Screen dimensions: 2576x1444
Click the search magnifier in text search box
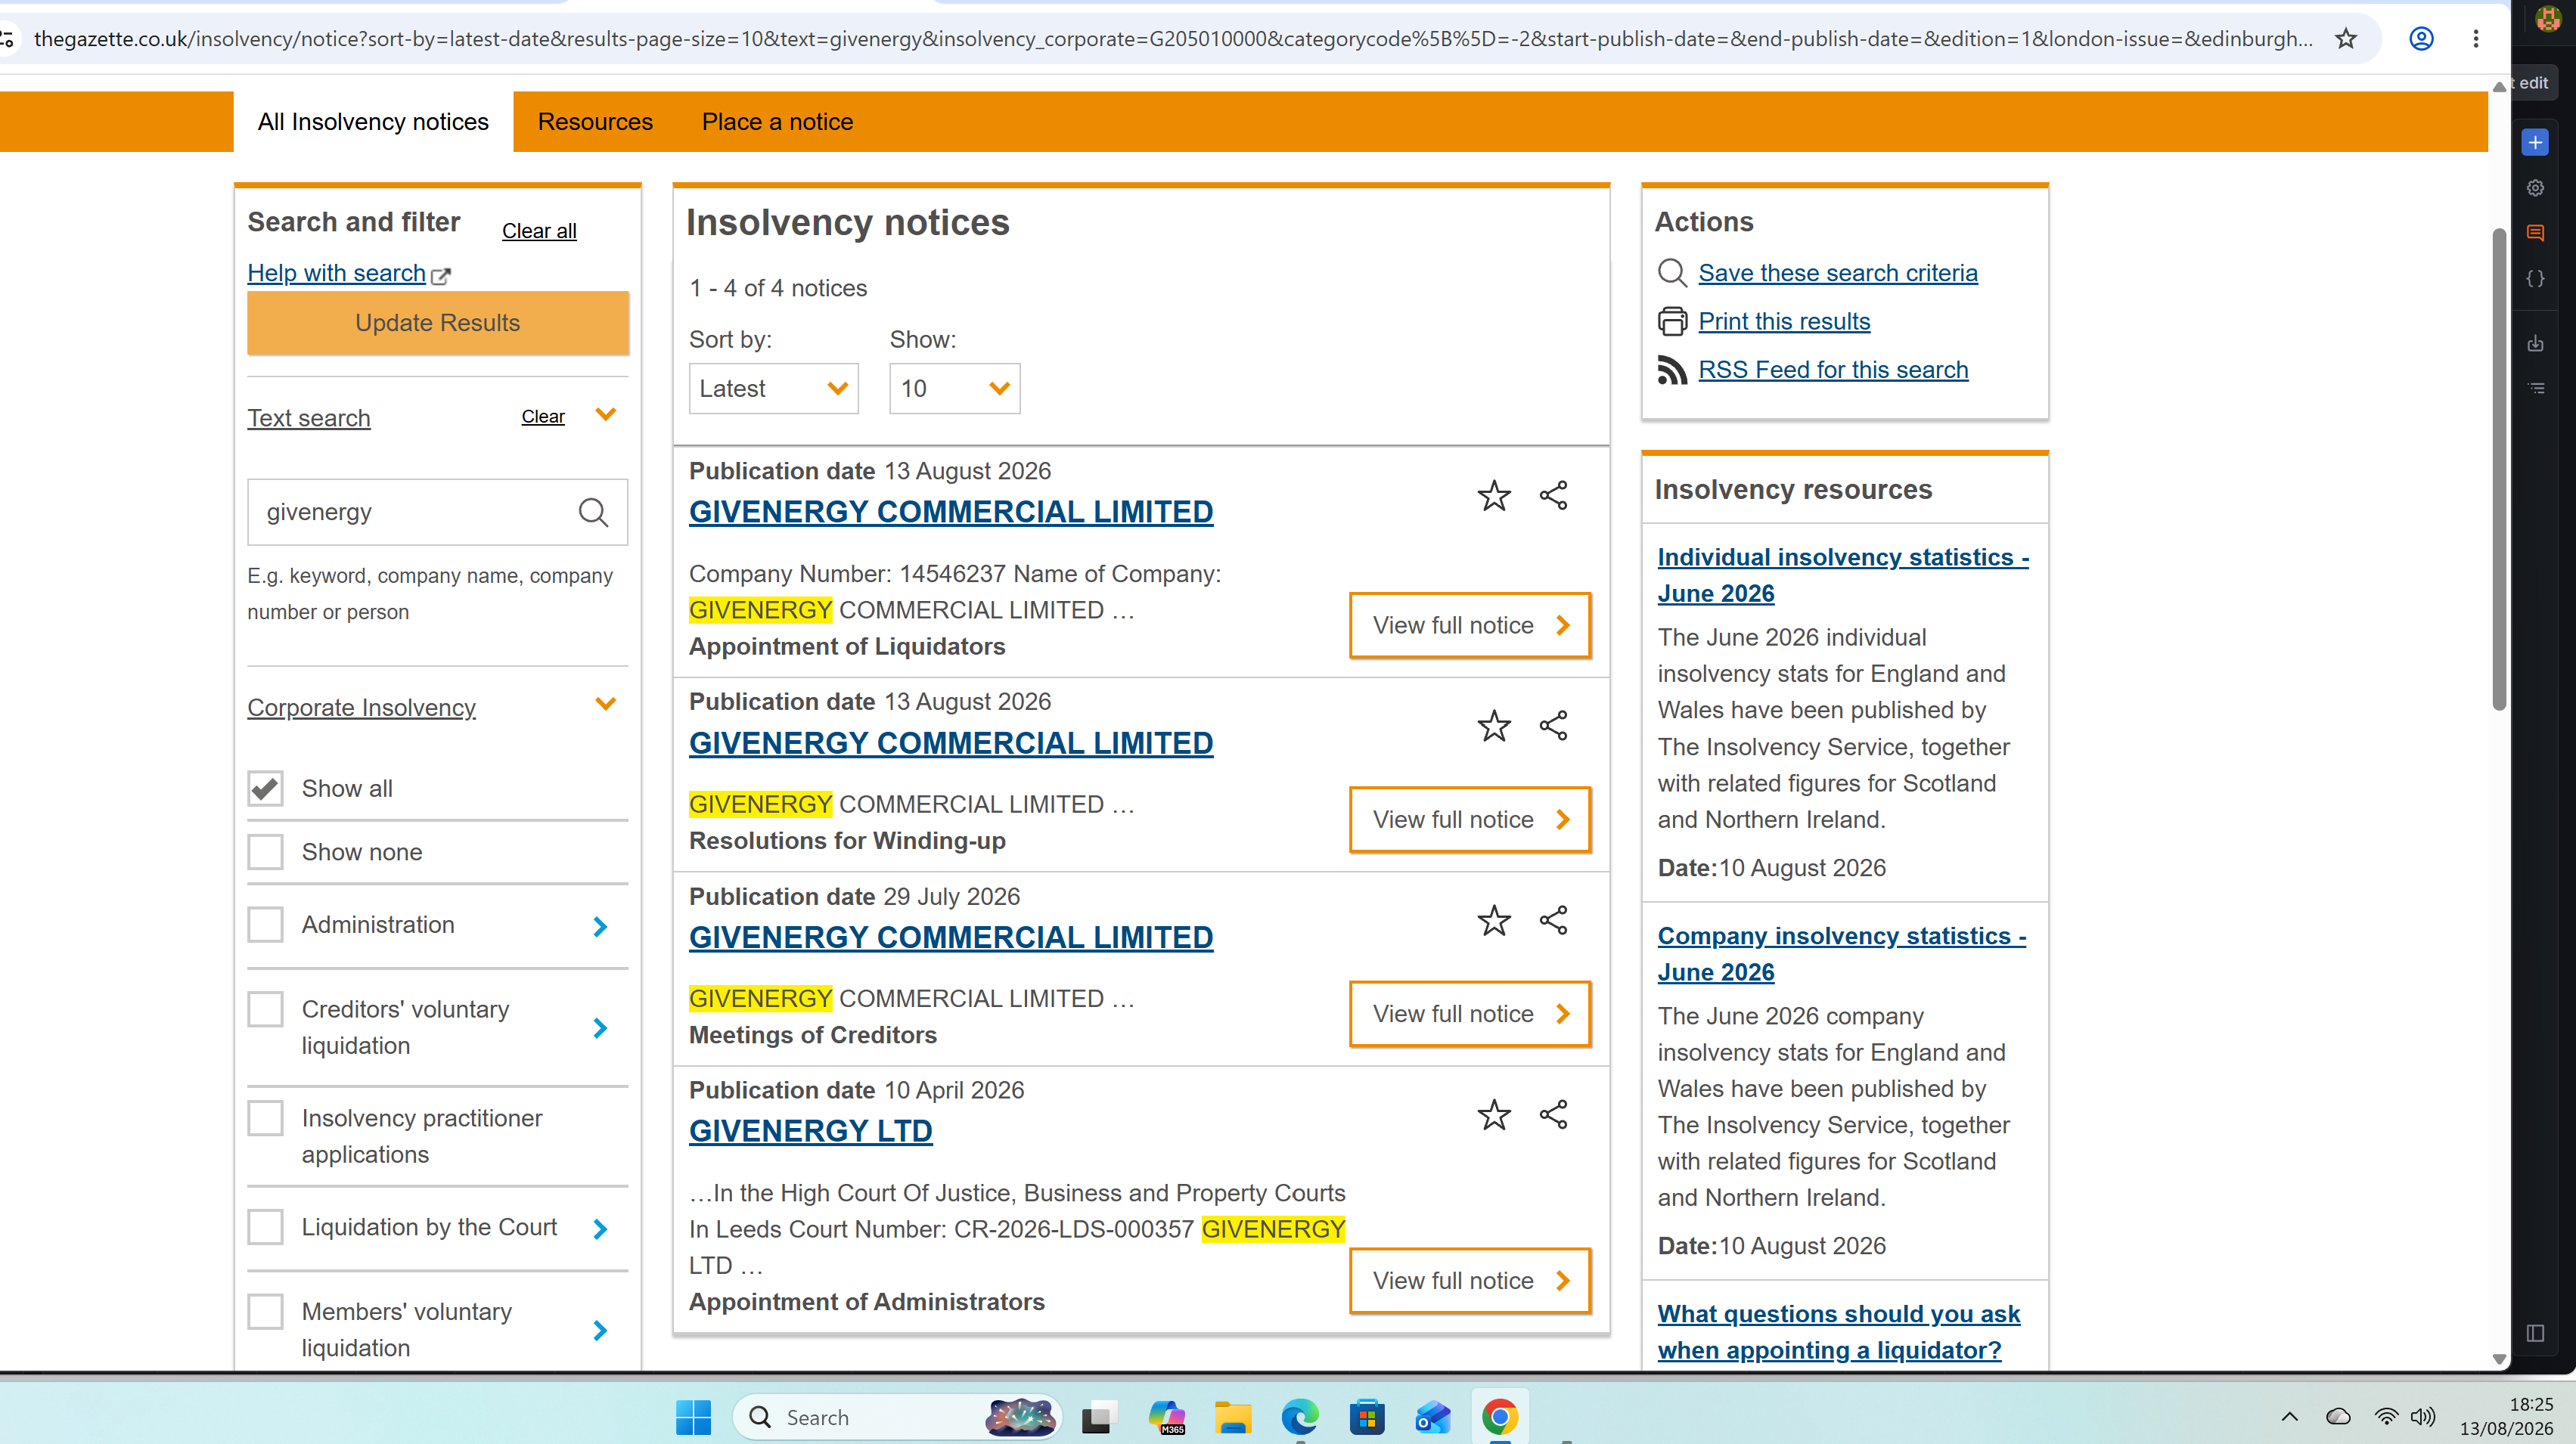593,513
